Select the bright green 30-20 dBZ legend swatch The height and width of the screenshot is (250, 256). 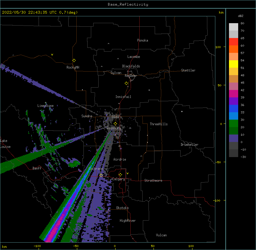pyautogui.click(x=233, y=124)
